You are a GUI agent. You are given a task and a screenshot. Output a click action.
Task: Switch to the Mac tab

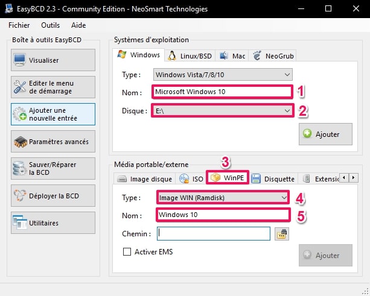pyautogui.click(x=232, y=56)
